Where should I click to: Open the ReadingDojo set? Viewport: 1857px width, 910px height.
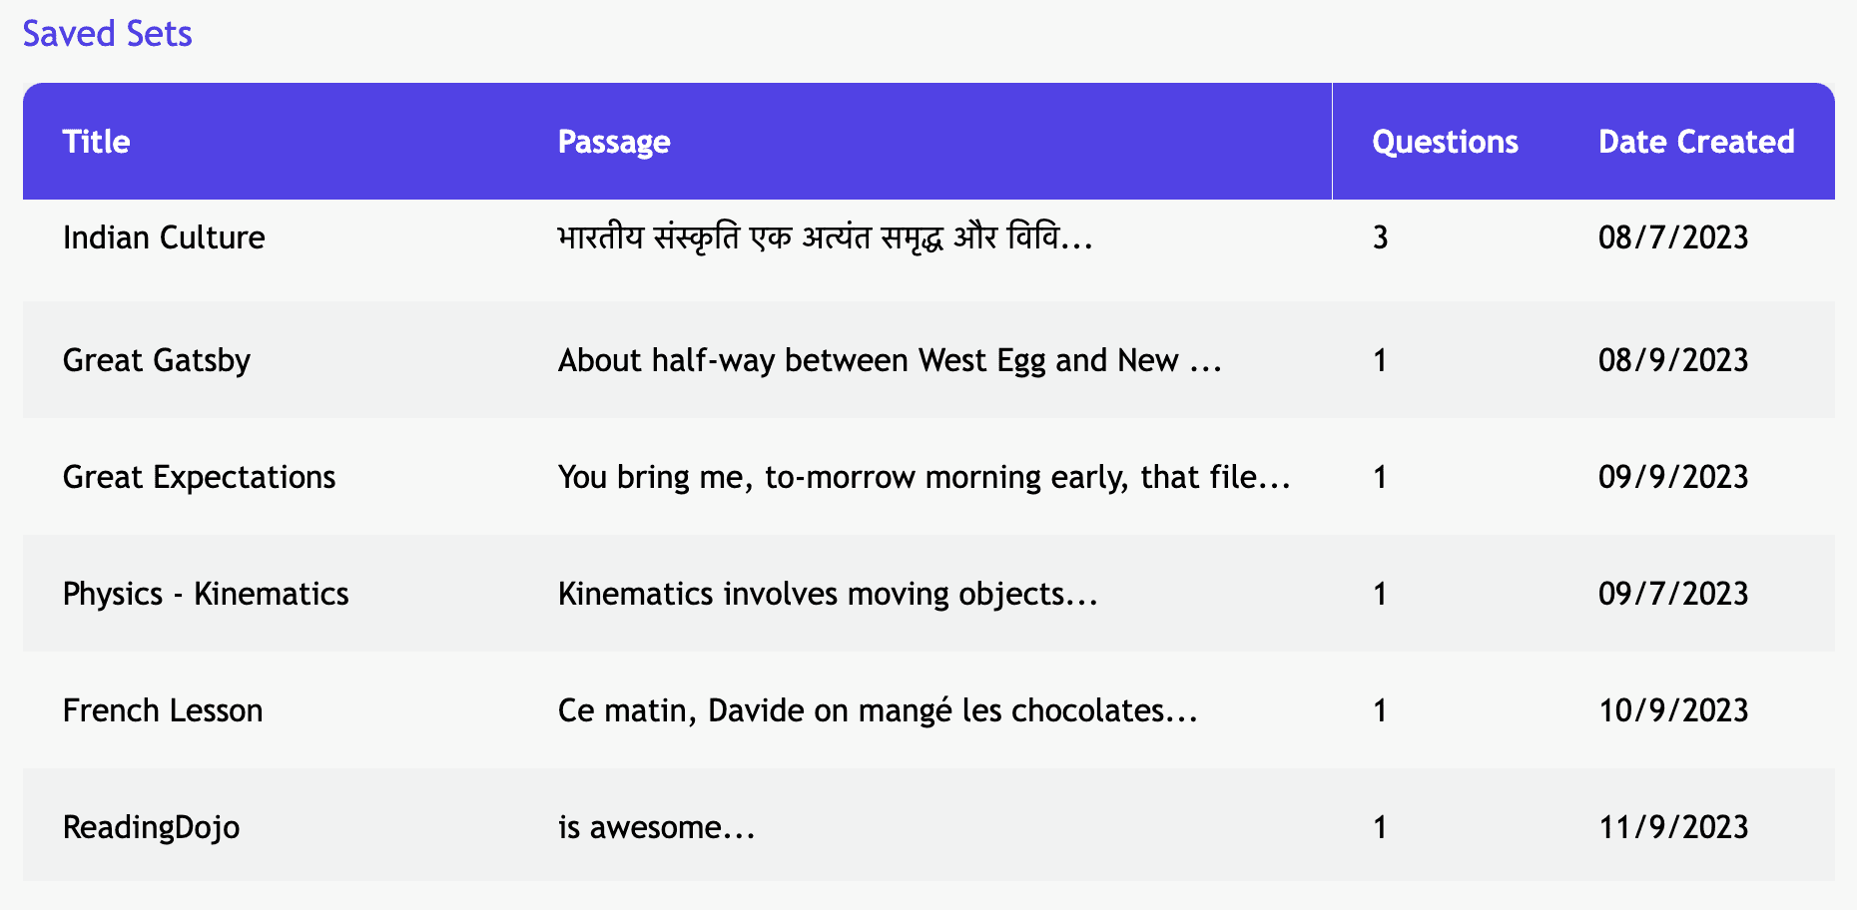click(x=151, y=826)
